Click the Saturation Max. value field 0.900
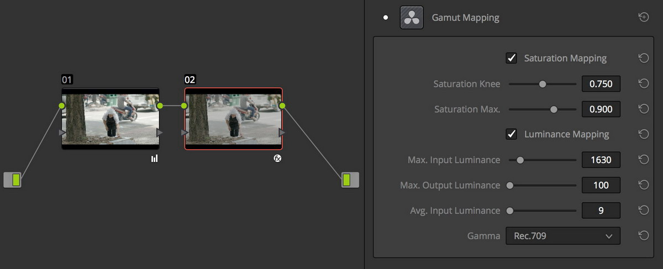Screen dimensions: 663x269 (x=601, y=109)
